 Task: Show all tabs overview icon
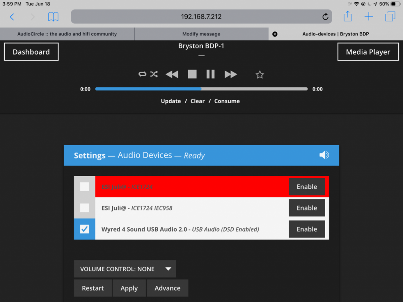[390, 17]
